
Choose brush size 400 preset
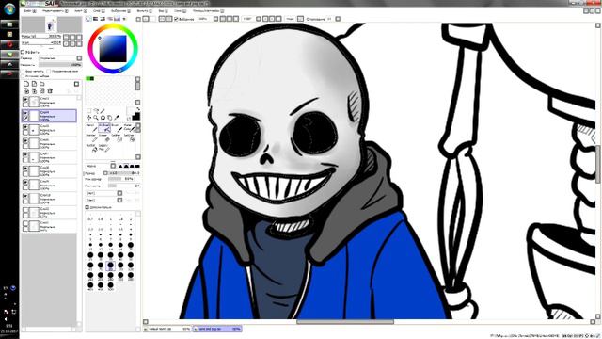click(x=90, y=285)
